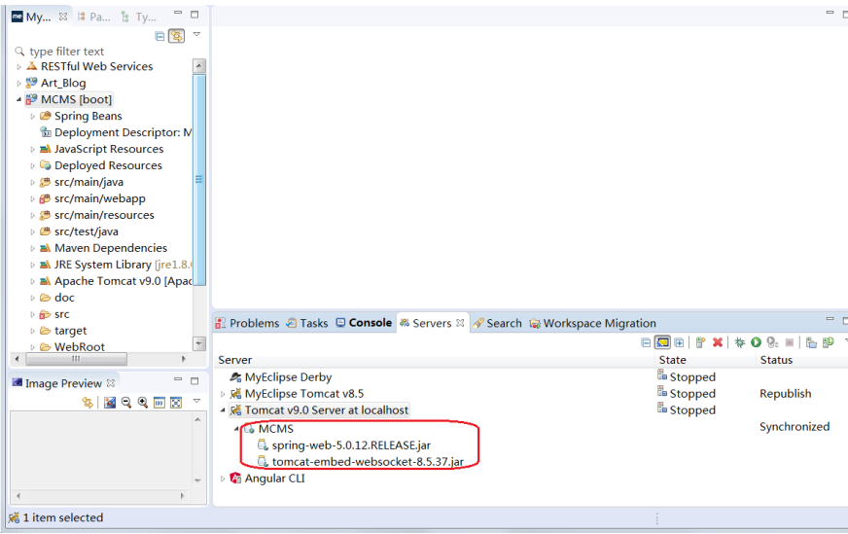Expand Maven Dependencies node

32,248
